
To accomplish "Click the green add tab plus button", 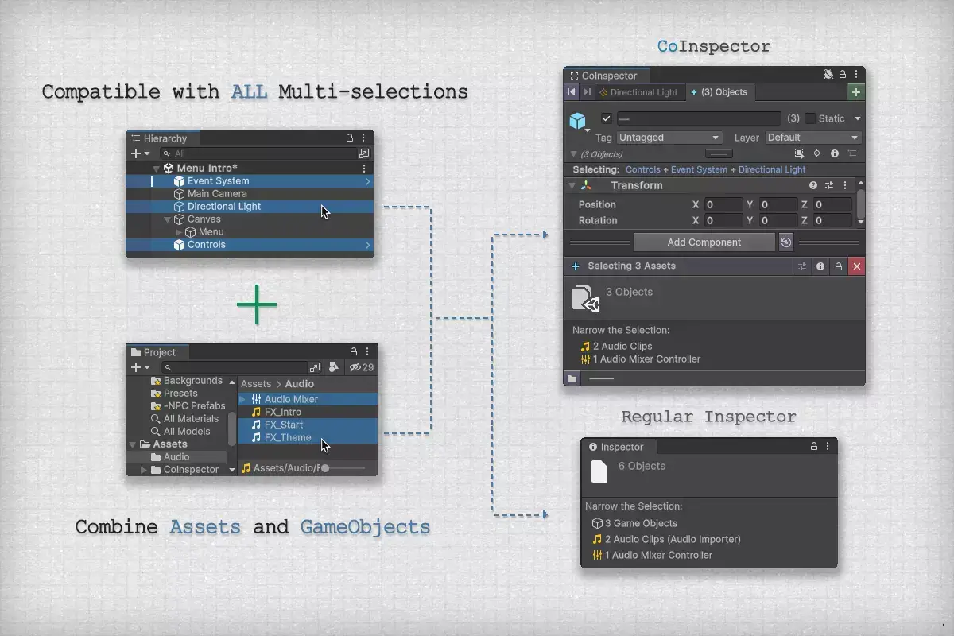I will click(x=856, y=92).
